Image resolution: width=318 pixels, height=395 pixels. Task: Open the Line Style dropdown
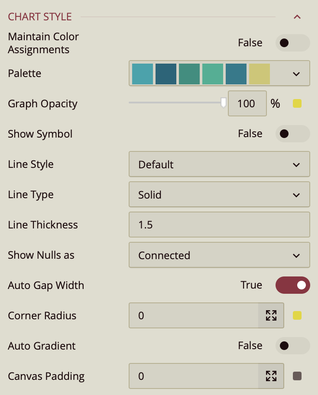[219, 164]
